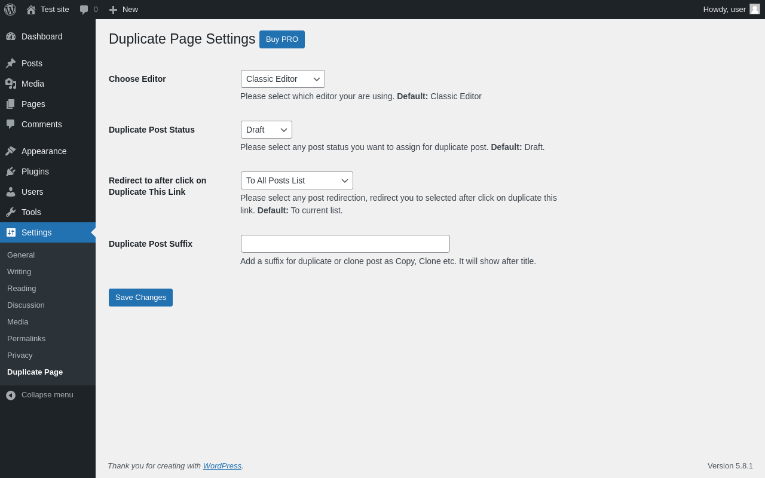Click the comments bubble in admin bar
This screenshot has height=478, width=765.
click(84, 10)
